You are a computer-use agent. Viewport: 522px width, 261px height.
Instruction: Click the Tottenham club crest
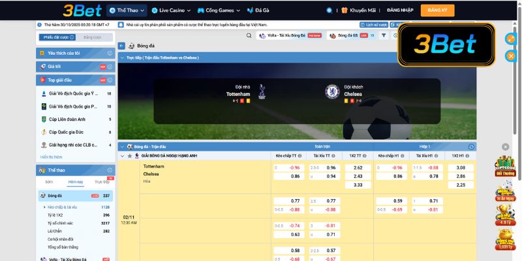pos(262,91)
